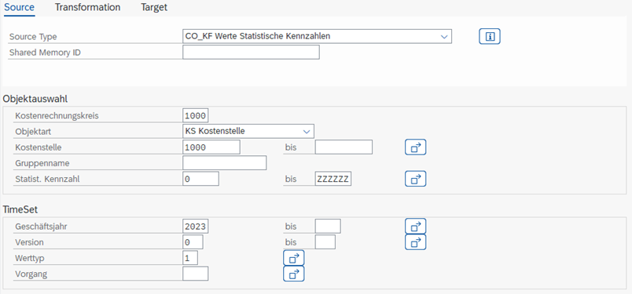Screen dimensions: 632x294
Task: Click the Werttyp value field
Action: (190, 258)
